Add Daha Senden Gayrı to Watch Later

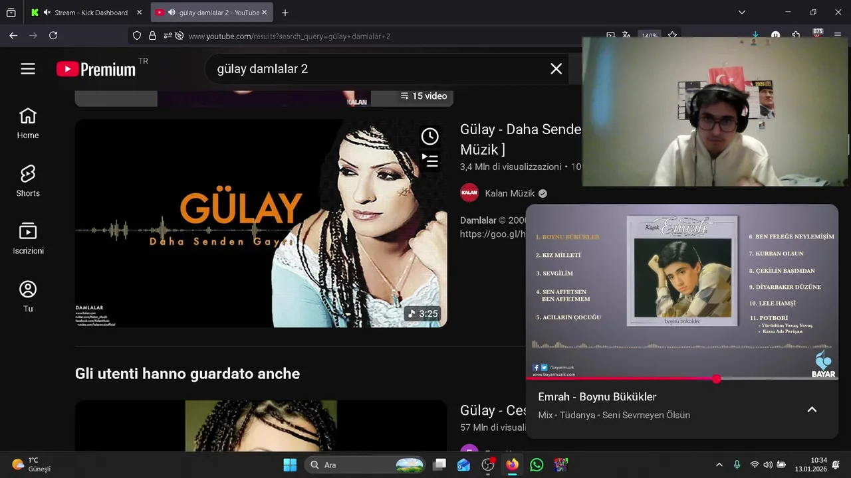point(430,137)
